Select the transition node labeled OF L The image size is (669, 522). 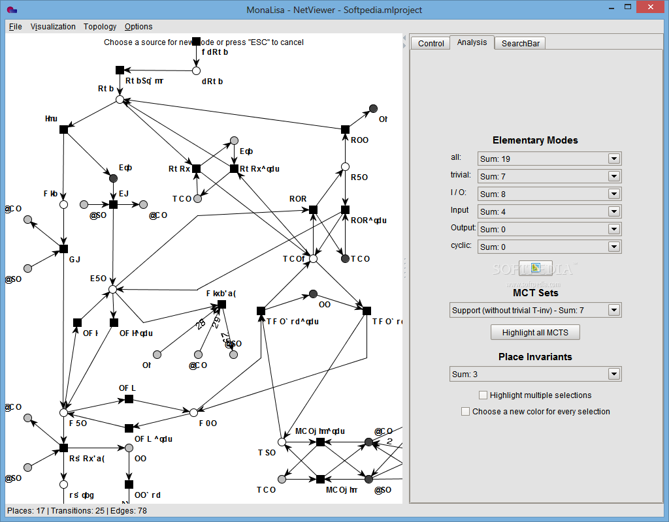coord(129,399)
